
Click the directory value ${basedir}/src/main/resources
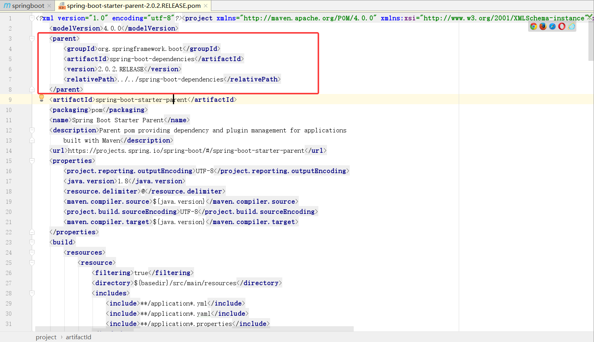[x=185, y=283]
